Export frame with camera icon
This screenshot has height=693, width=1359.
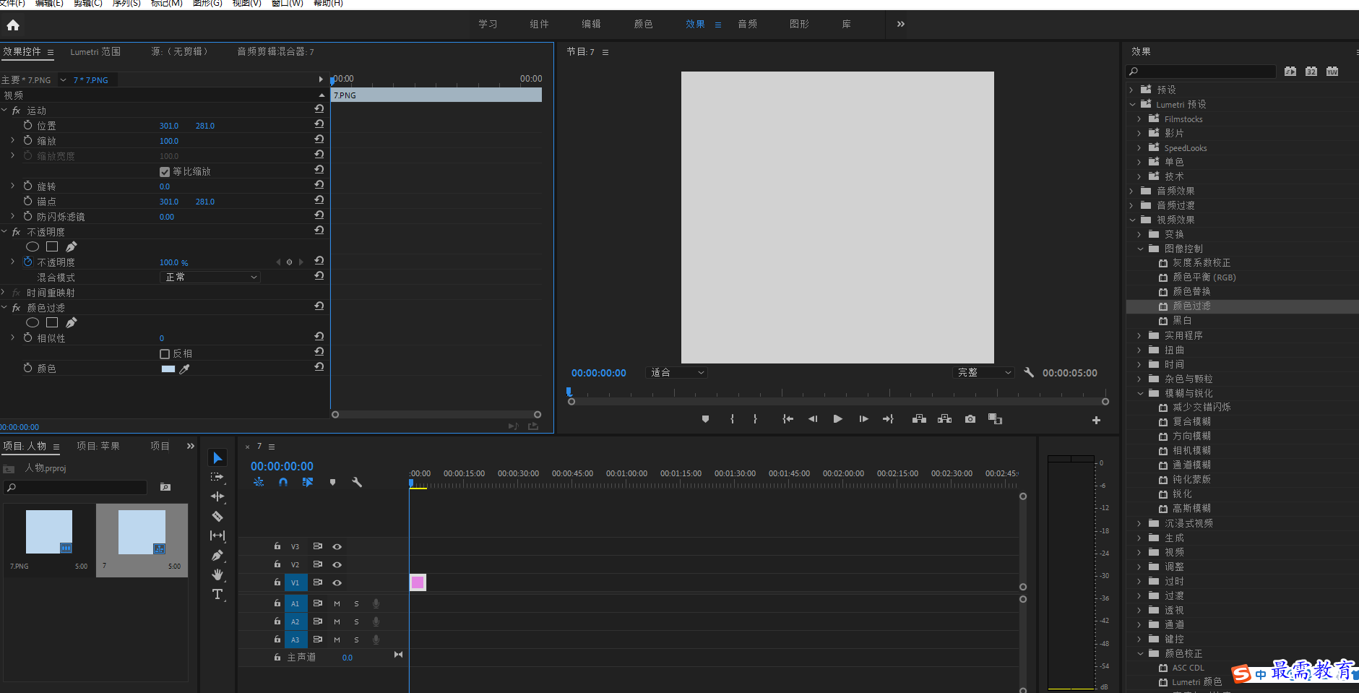[970, 419]
